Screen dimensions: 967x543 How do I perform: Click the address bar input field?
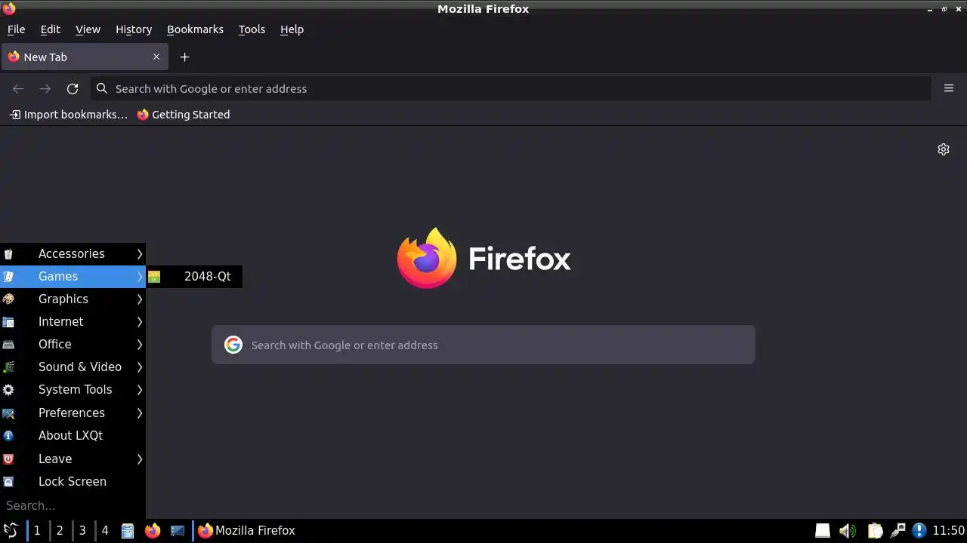coord(511,88)
